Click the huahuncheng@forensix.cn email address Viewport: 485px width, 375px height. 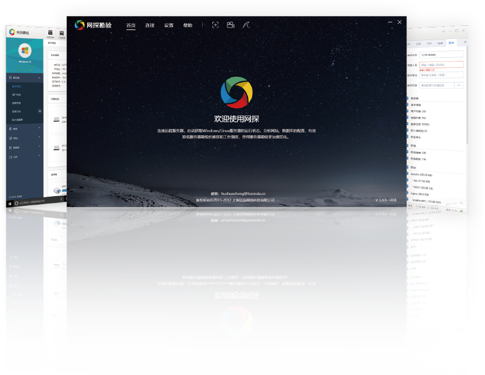pyautogui.click(x=243, y=194)
